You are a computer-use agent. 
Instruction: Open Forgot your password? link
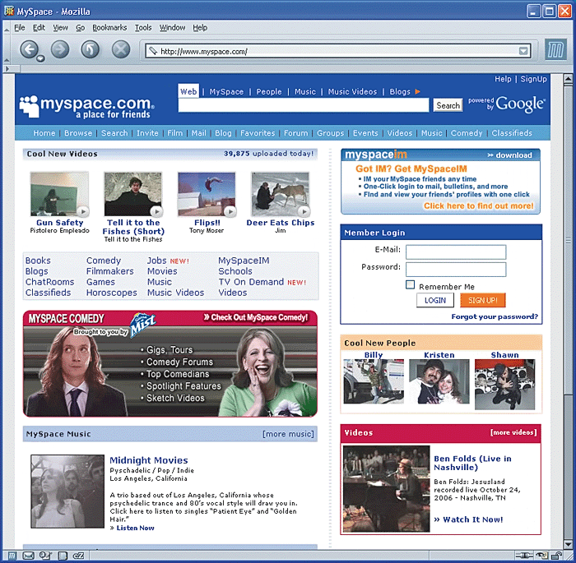pyautogui.click(x=495, y=316)
